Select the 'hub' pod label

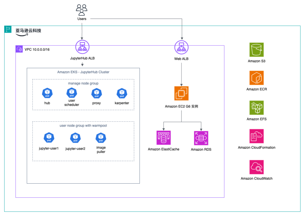click(x=47, y=103)
